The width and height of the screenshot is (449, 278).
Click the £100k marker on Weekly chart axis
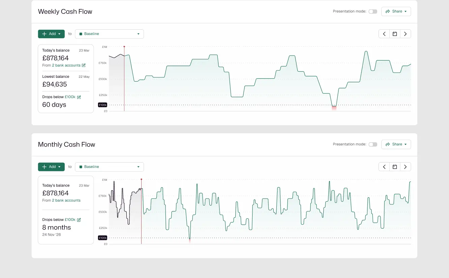pyautogui.click(x=102, y=105)
